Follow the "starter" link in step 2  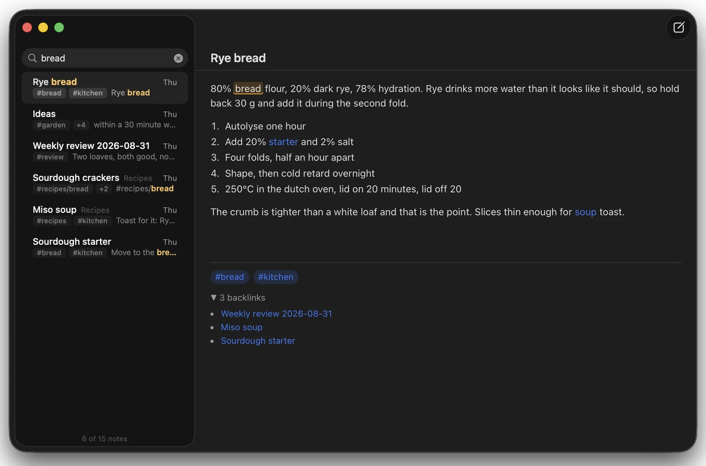[283, 142]
